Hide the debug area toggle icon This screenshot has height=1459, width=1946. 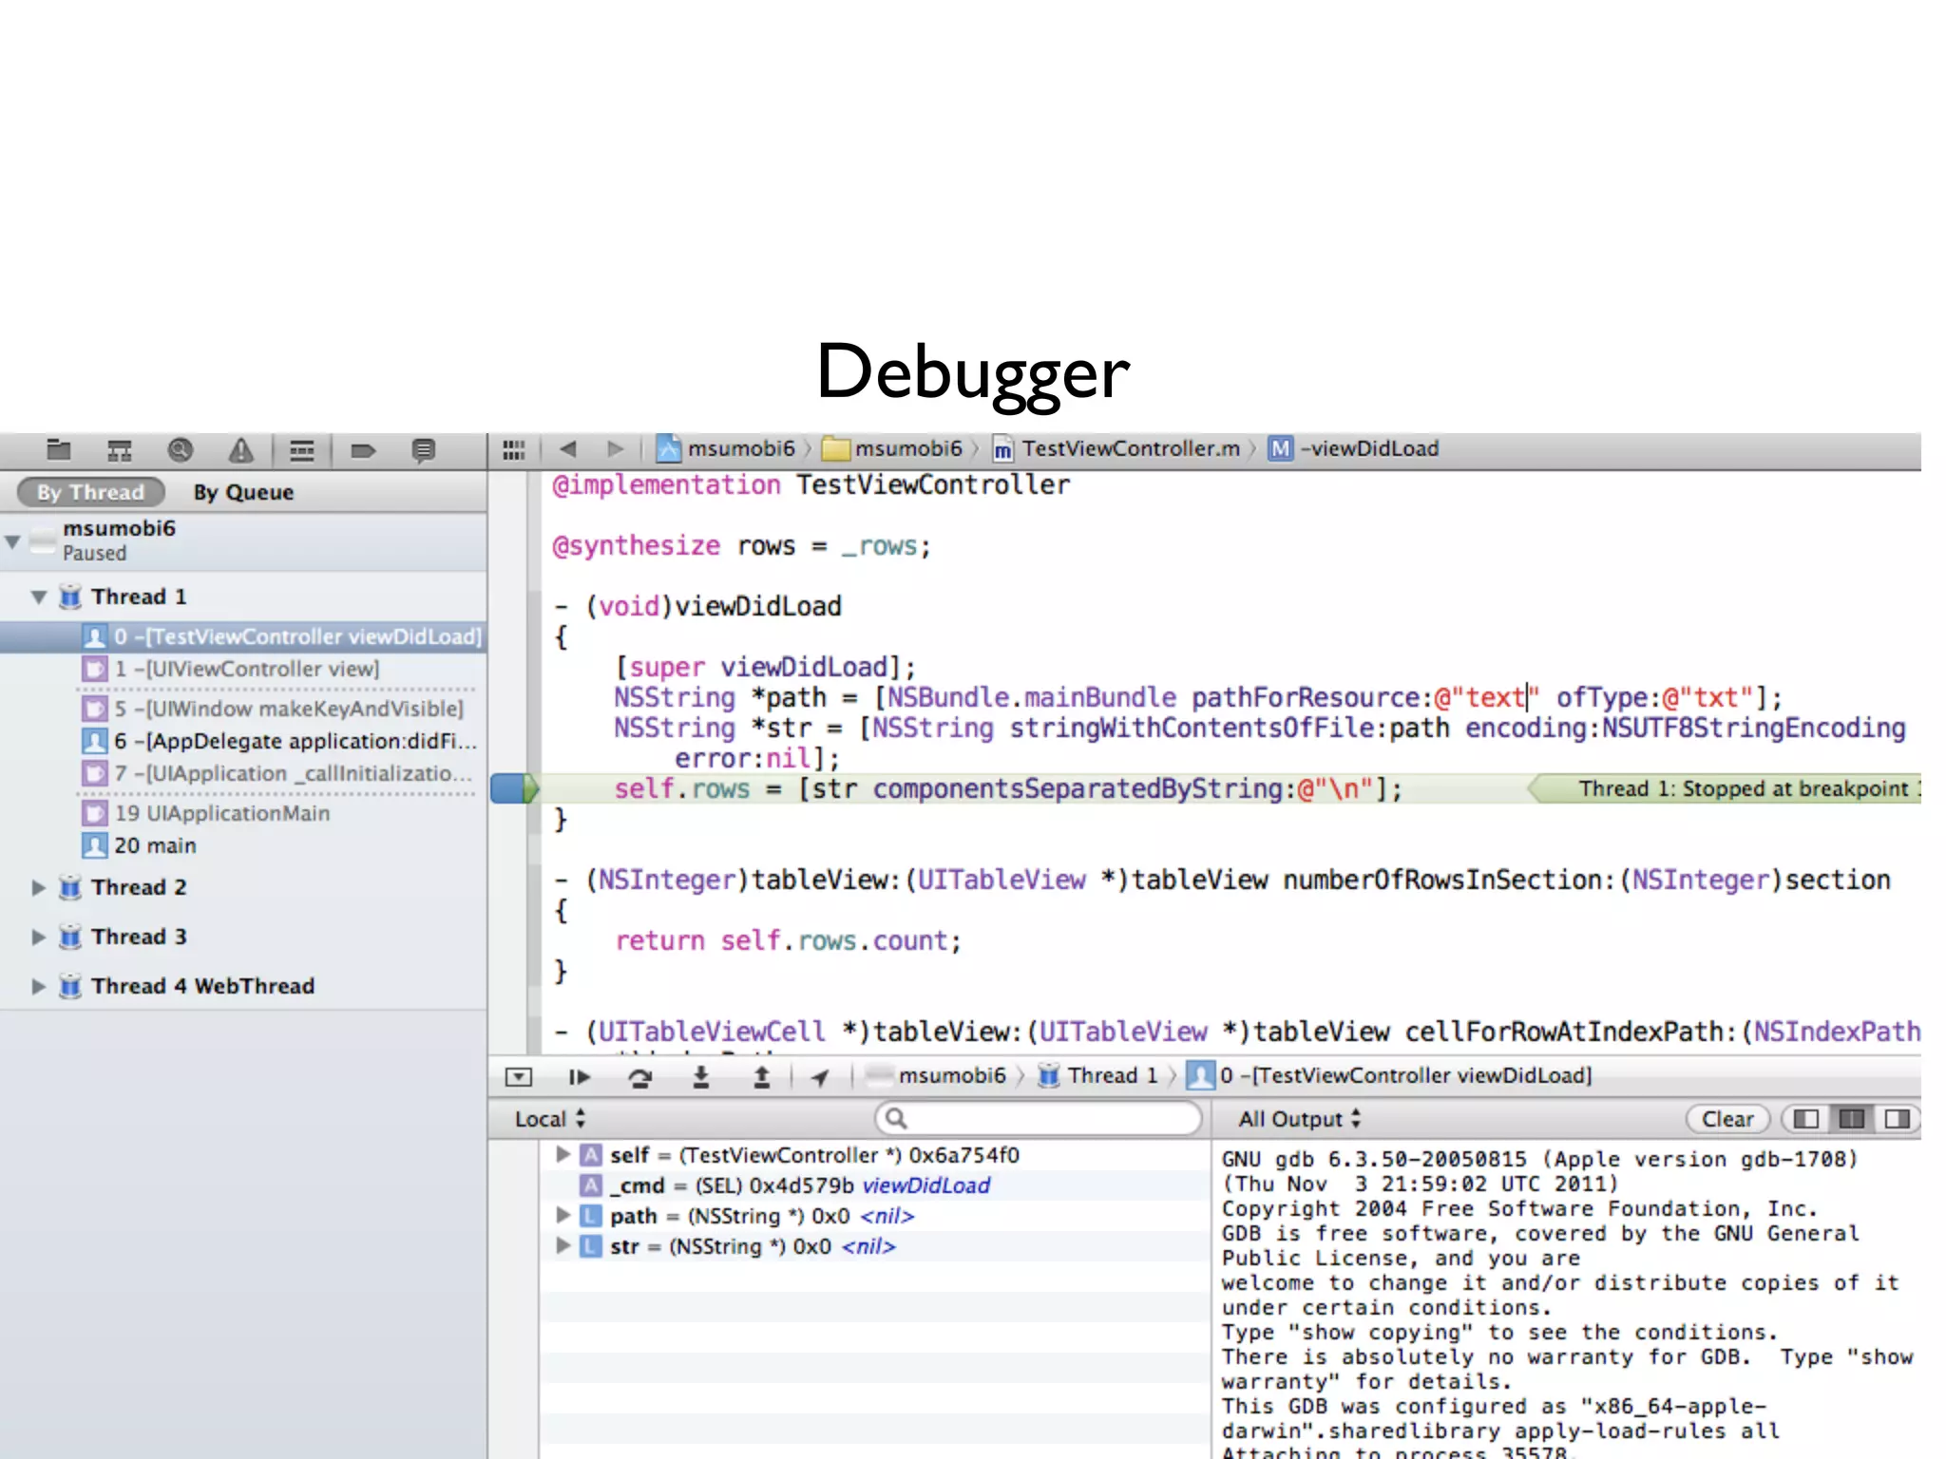pos(519,1076)
